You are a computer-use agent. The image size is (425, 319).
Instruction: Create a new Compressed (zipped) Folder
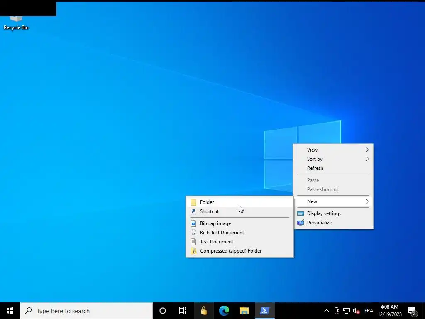[x=239, y=251]
